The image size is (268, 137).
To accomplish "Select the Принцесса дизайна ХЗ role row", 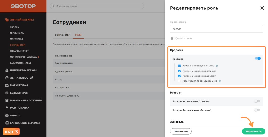I will 109,96.
